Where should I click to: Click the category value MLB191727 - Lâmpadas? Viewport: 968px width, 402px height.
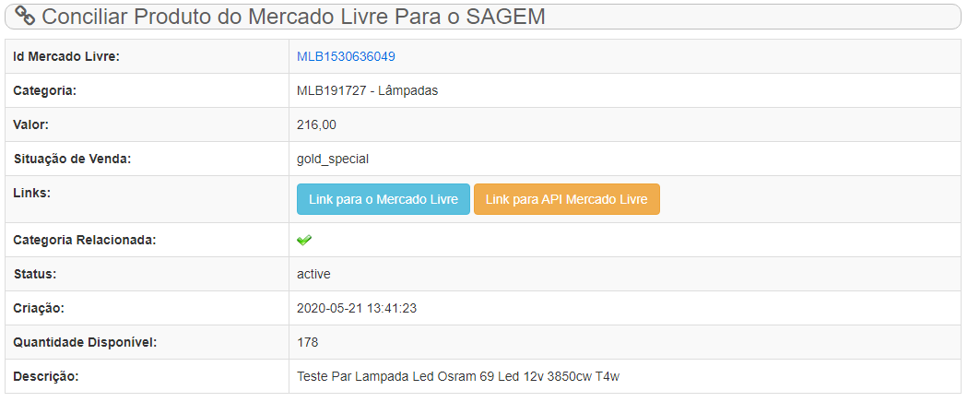367,90
